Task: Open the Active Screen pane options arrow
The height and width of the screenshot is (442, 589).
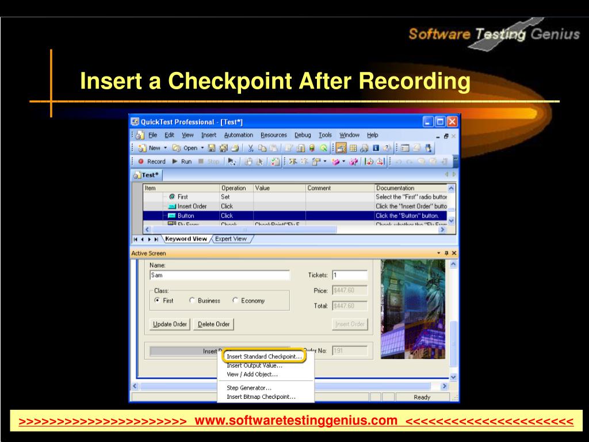Action: click(438, 253)
